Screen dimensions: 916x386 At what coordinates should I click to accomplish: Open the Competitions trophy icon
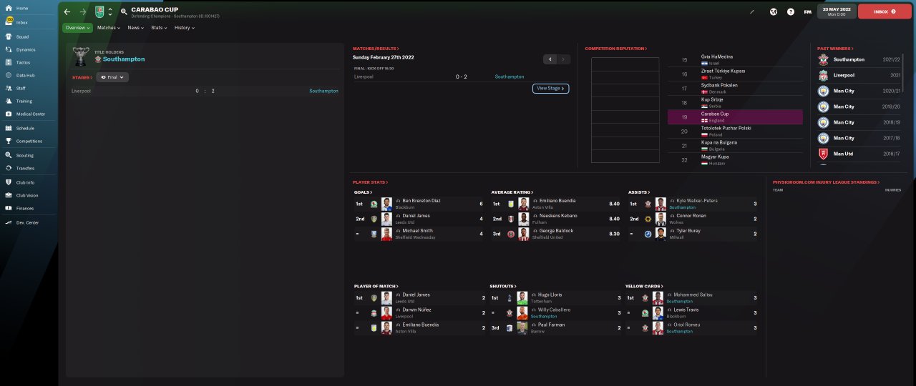pyautogui.click(x=9, y=141)
